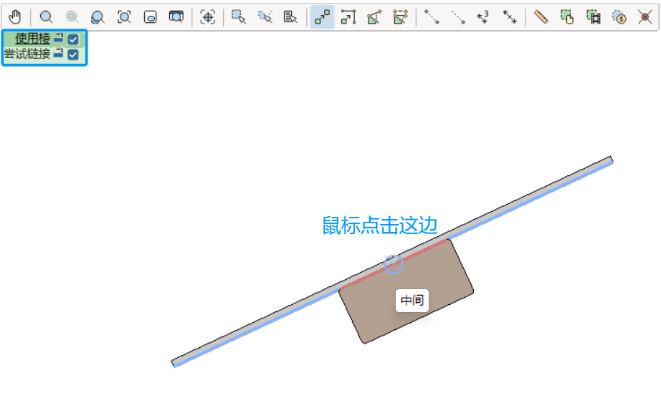This screenshot has height=408, width=661.
Task: Click the 使用棱 option label
Action: [x=33, y=39]
